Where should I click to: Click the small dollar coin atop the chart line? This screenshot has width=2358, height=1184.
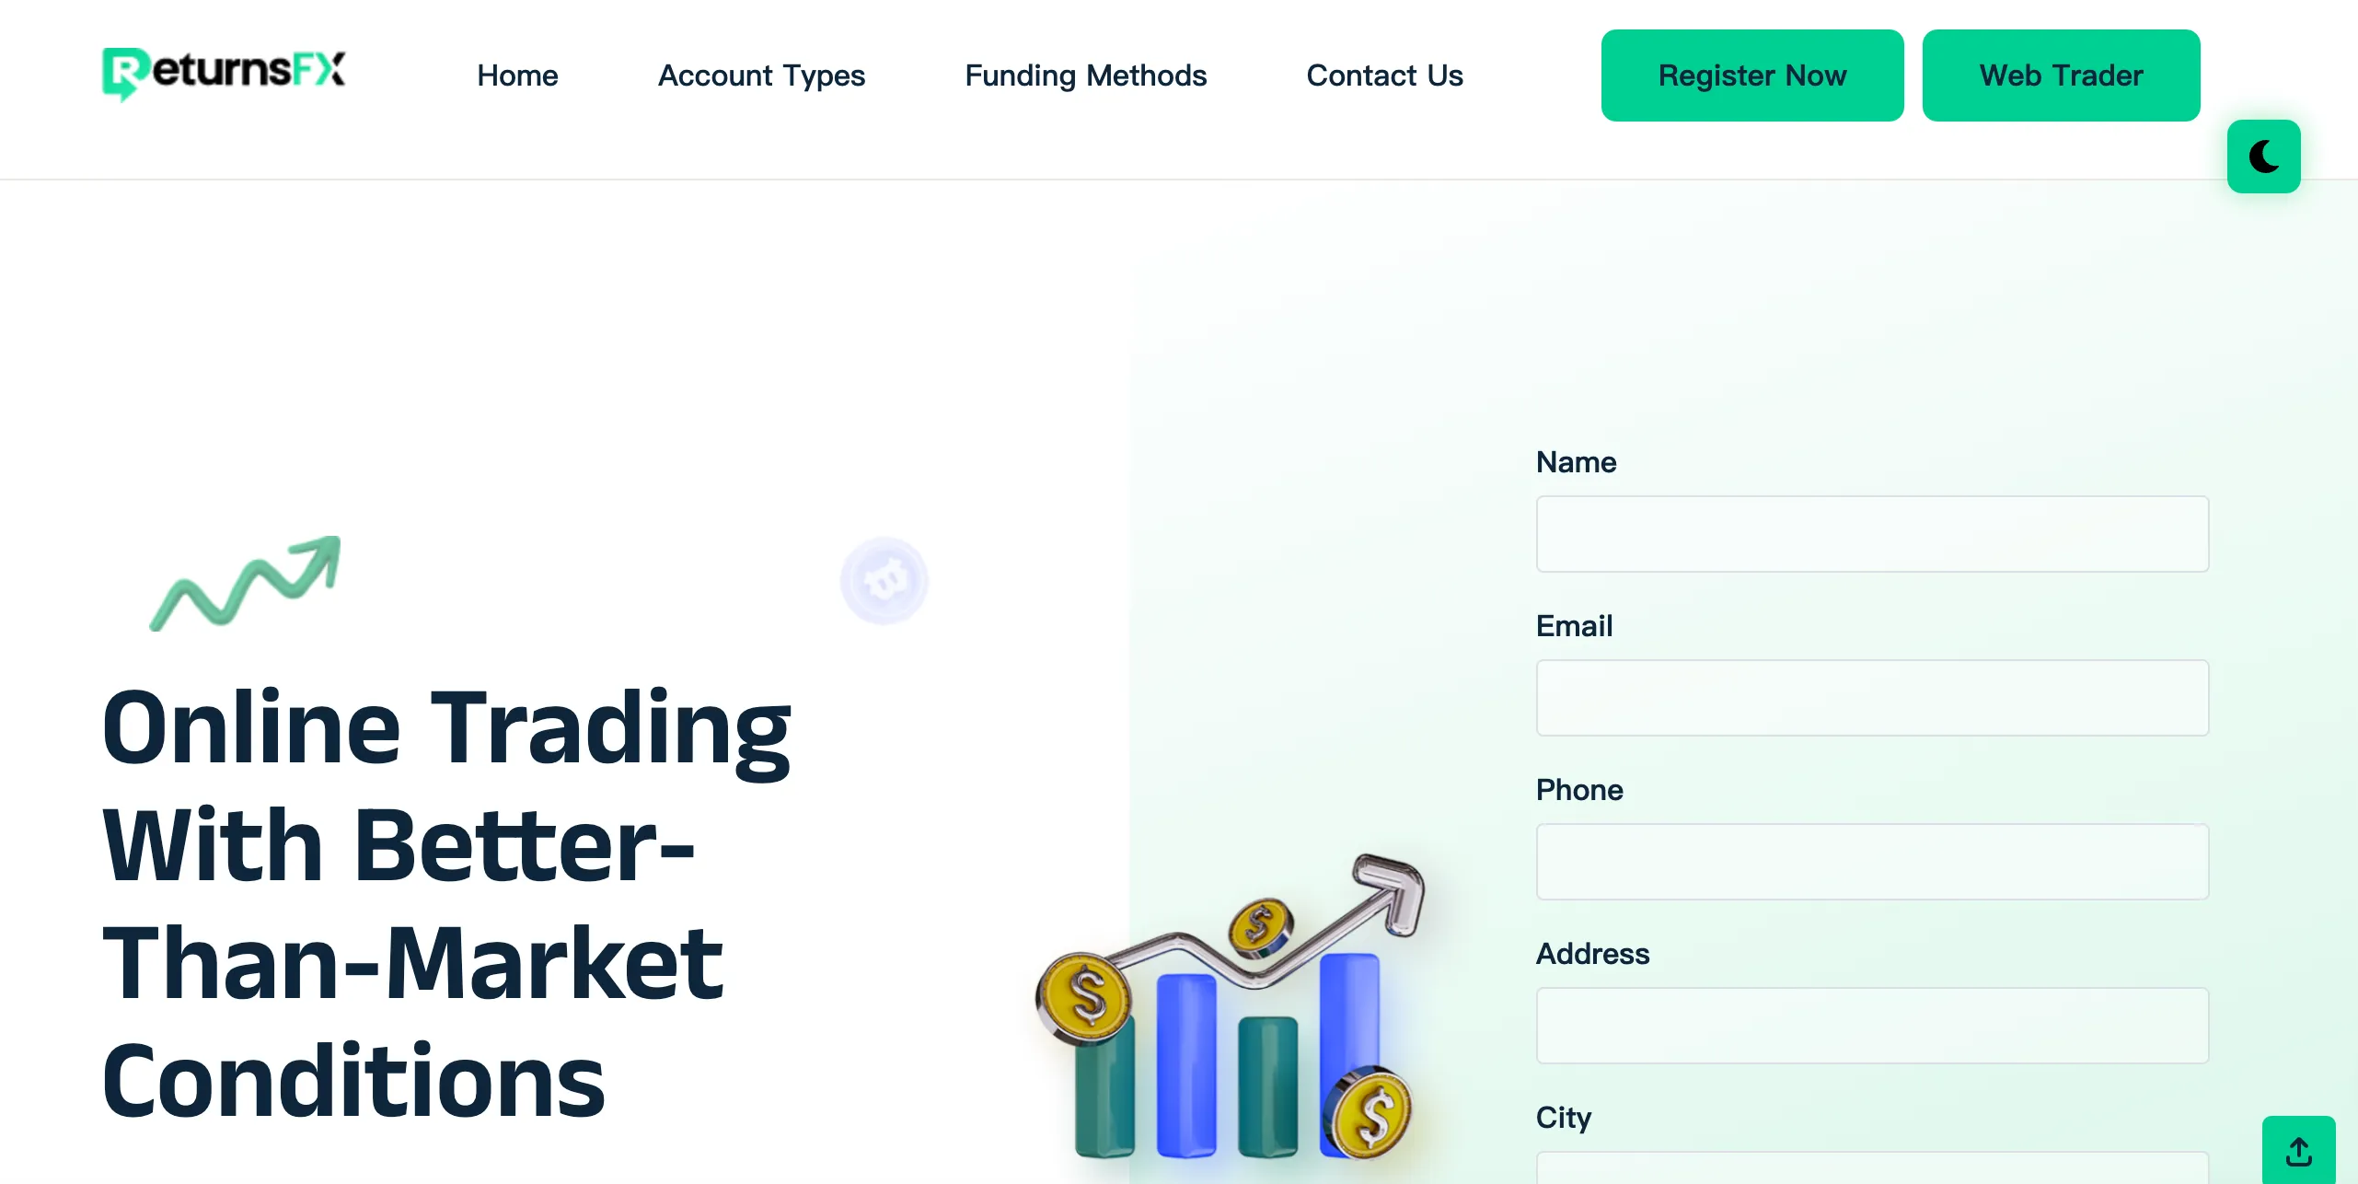click(x=1261, y=925)
